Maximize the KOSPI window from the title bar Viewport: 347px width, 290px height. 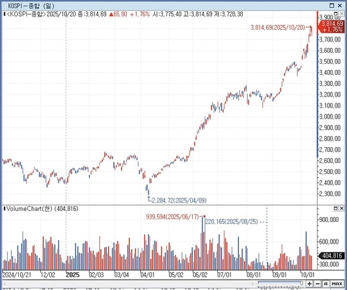[x=332, y=6]
